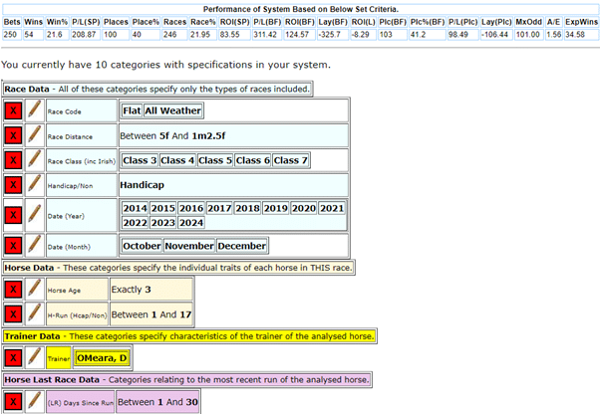Edit (LR) Days Since Run pencil
This screenshot has width=600, height=414.
click(x=35, y=402)
